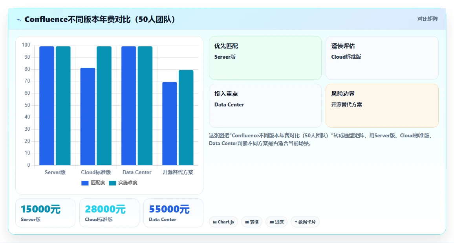This screenshot has height=243, width=454.
Task: Select the Server版 匹配度 blue bar
Action: click(47, 106)
